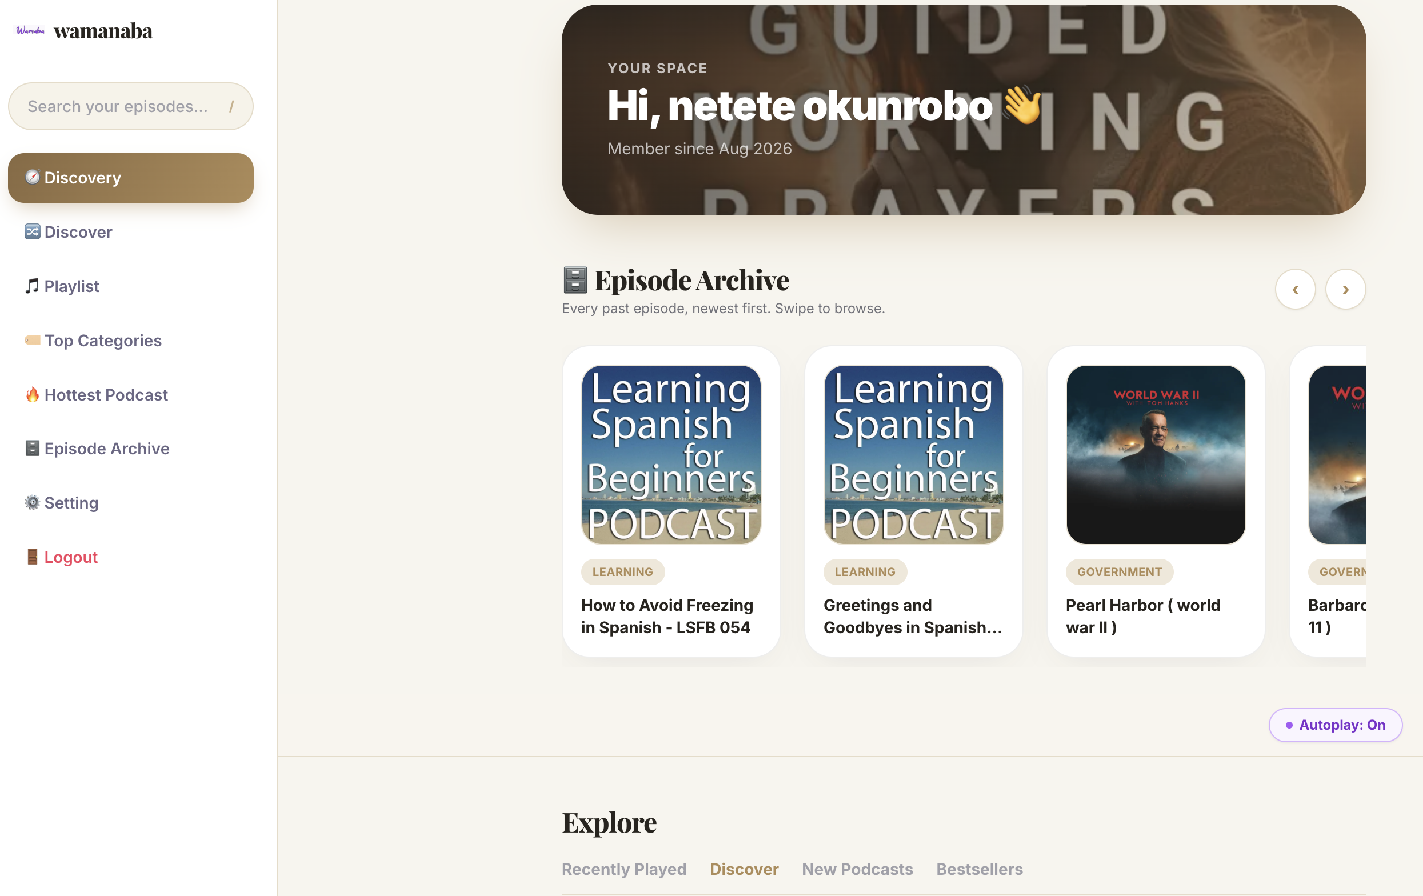Open 'Pearl Harbor ( world war II )' title

pos(1143,616)
